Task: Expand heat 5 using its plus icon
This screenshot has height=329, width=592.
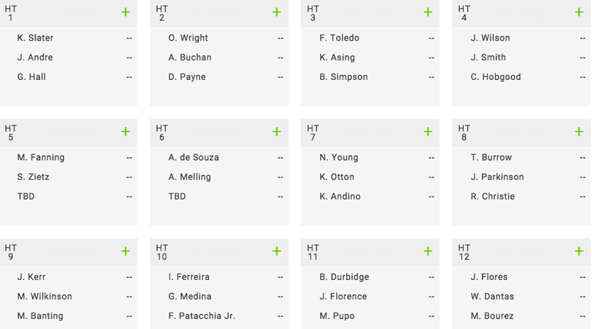Action: coord(126,131)
